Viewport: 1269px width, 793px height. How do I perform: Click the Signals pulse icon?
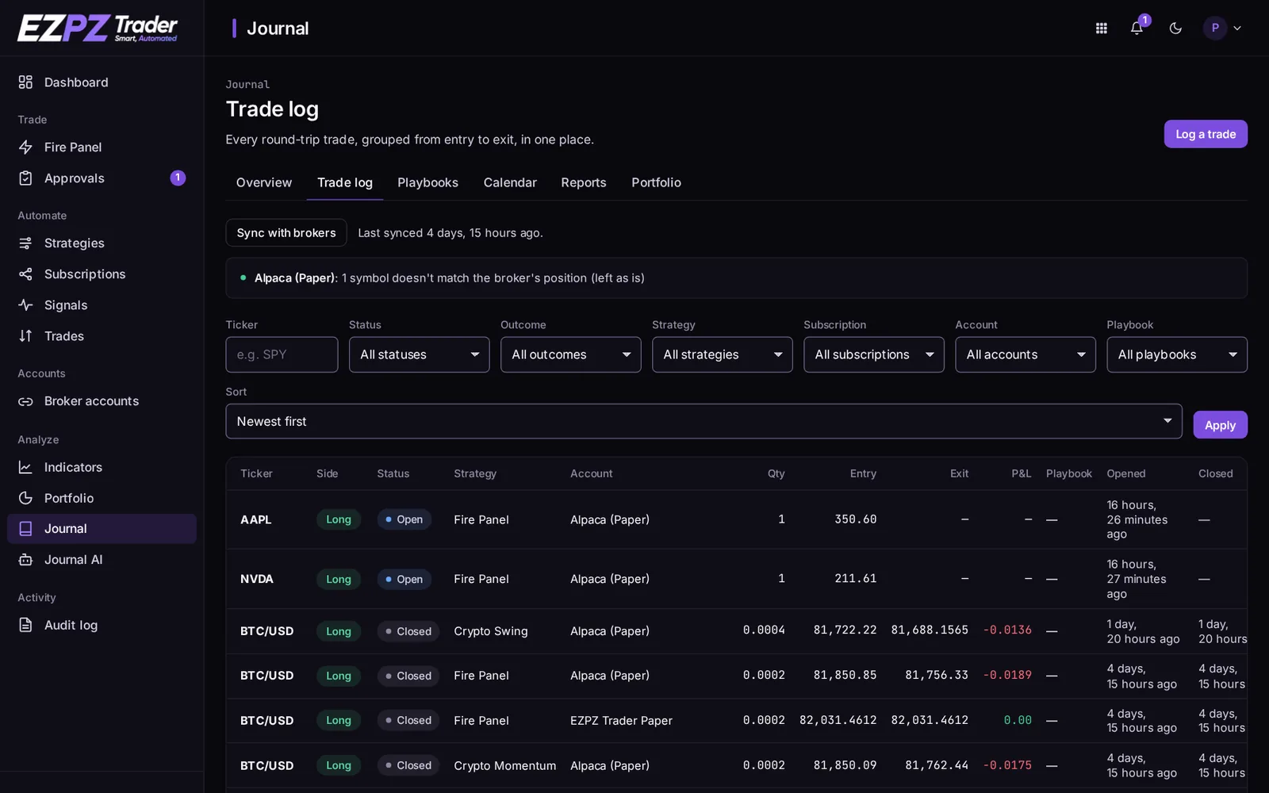25,305
